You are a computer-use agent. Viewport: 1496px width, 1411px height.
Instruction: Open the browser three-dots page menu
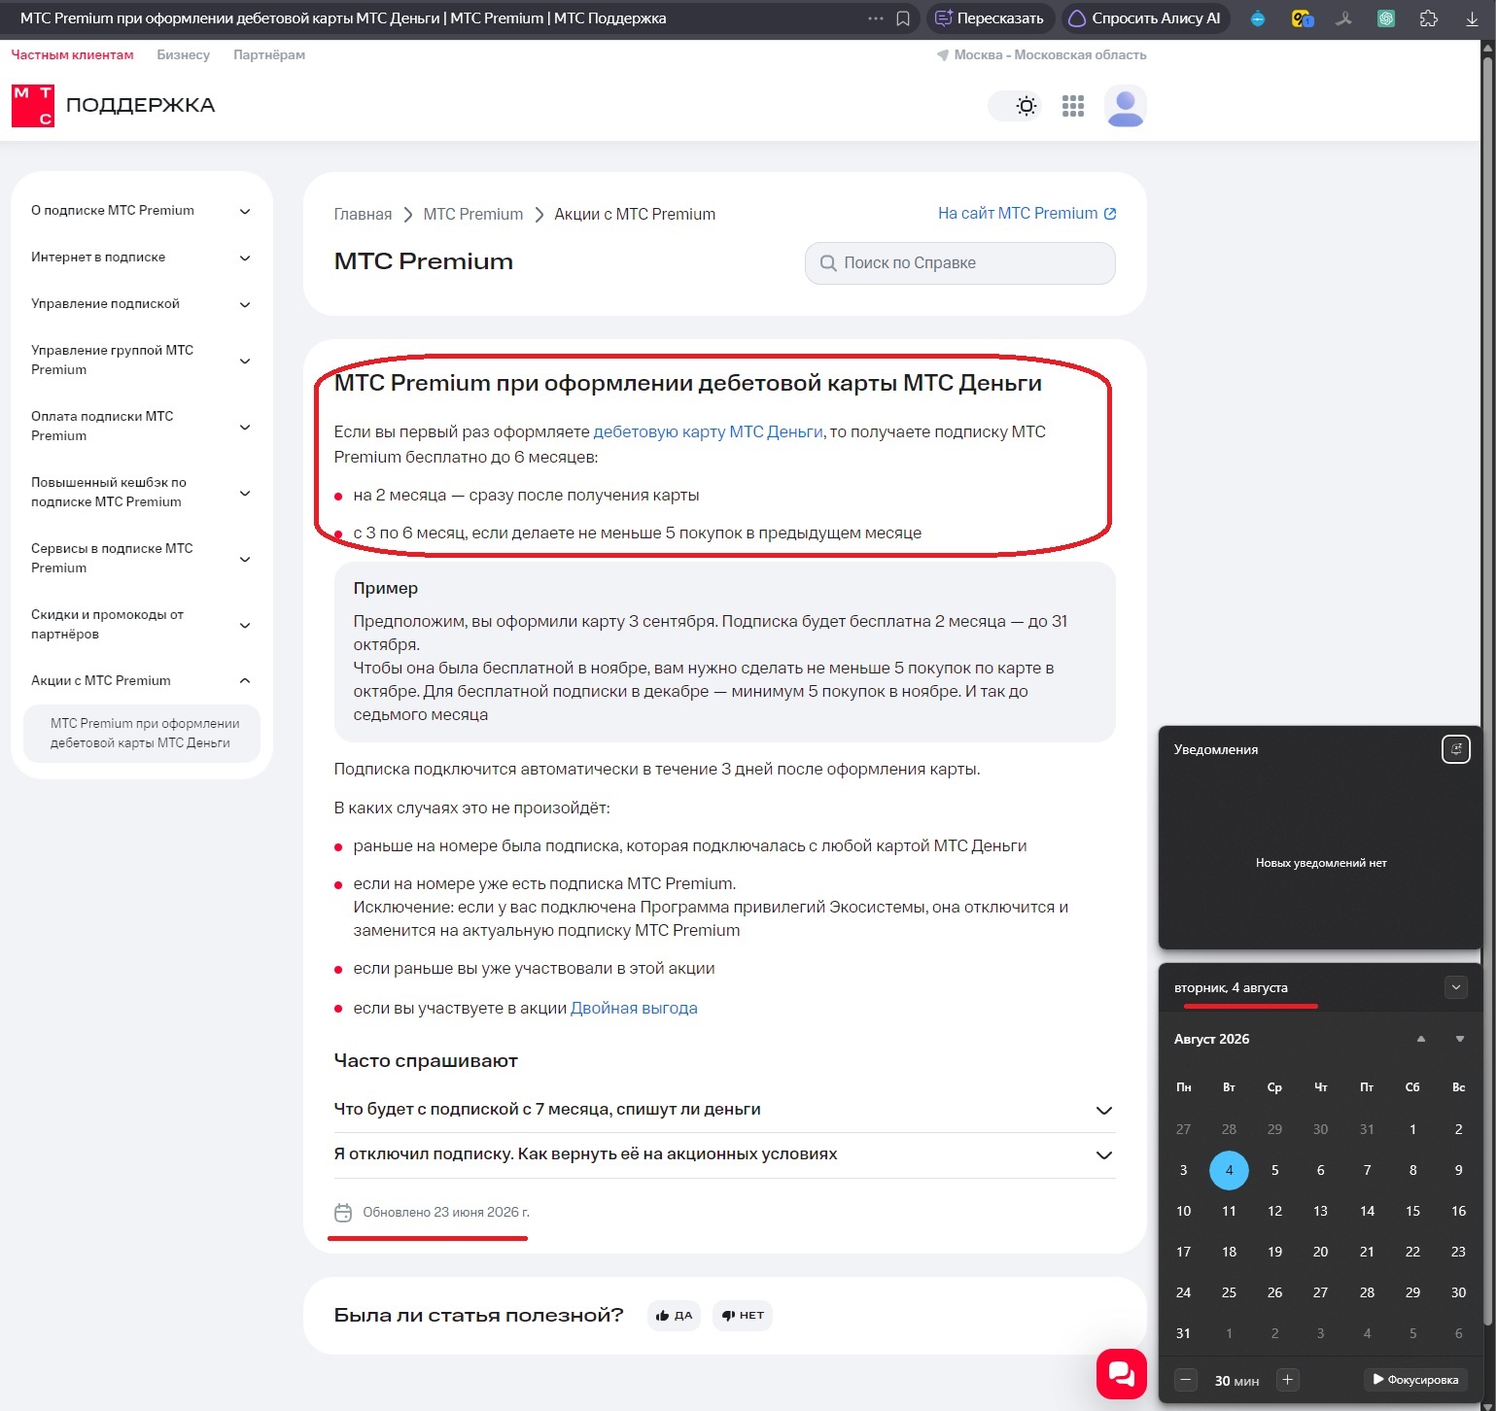coord(875,18)
